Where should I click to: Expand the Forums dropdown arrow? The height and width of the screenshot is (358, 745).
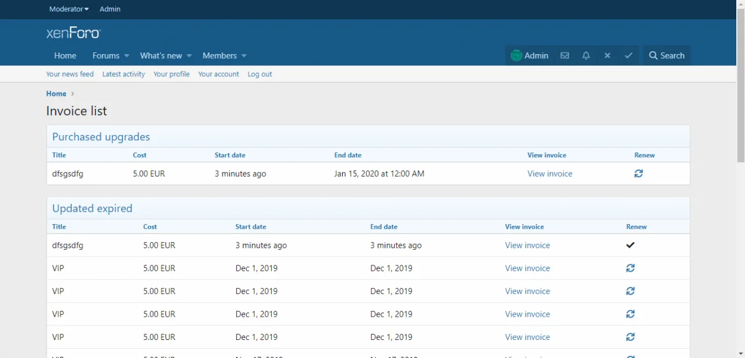coord(127,56)
